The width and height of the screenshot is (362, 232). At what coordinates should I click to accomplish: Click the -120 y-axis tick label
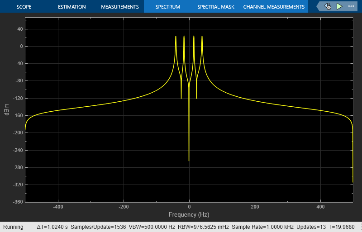click(18, 98)
